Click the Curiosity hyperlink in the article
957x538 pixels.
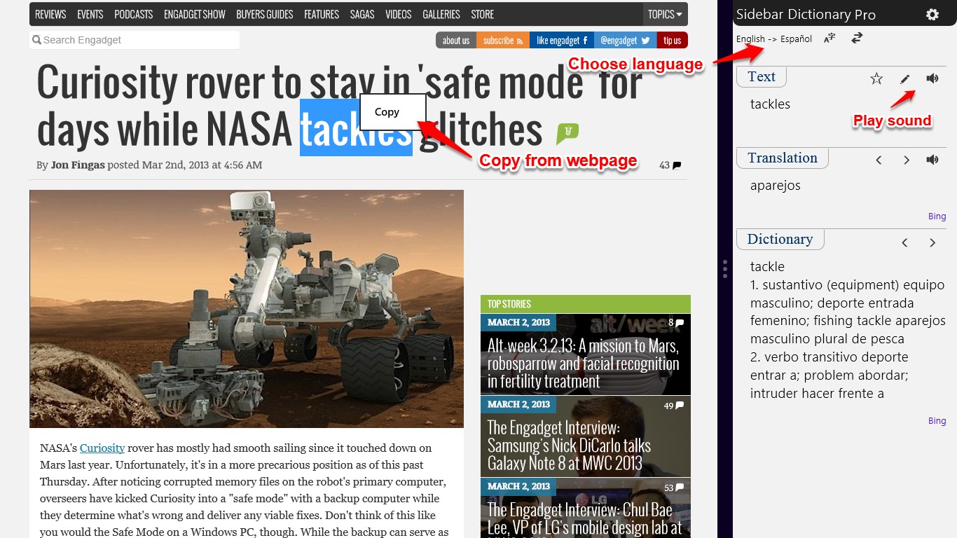(x=102, y=448)
